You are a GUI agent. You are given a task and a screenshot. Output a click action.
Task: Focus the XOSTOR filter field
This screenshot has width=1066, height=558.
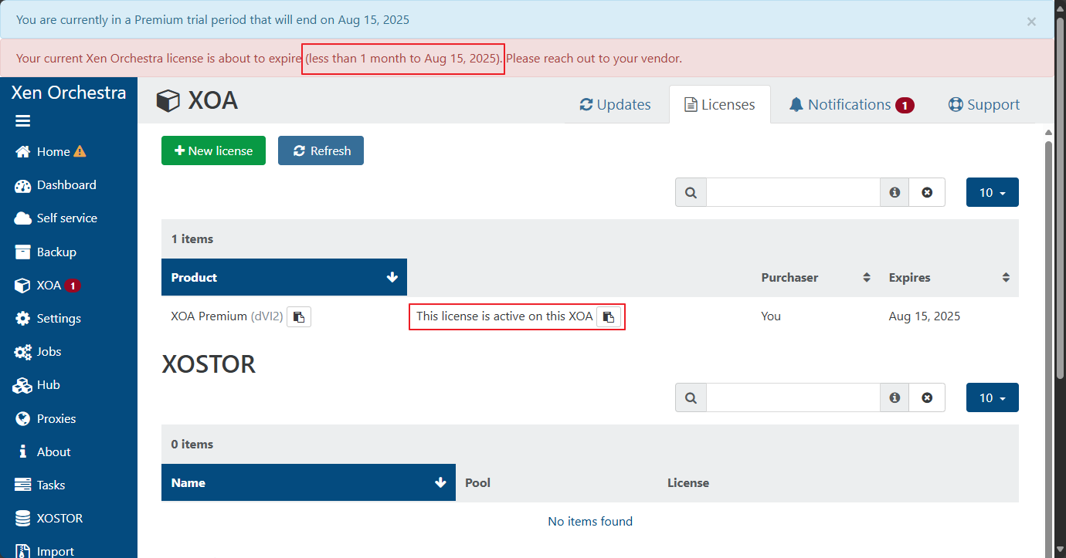pyautogui.click(x=793, y=397)
